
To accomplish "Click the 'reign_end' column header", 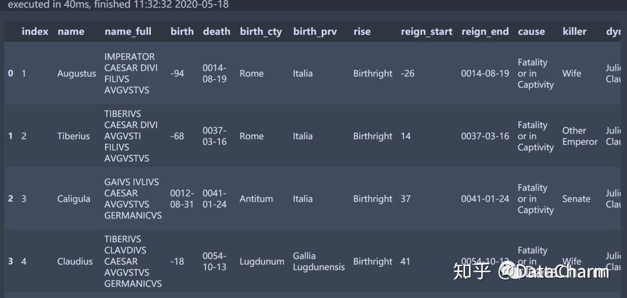I will [x=485, y=31].
